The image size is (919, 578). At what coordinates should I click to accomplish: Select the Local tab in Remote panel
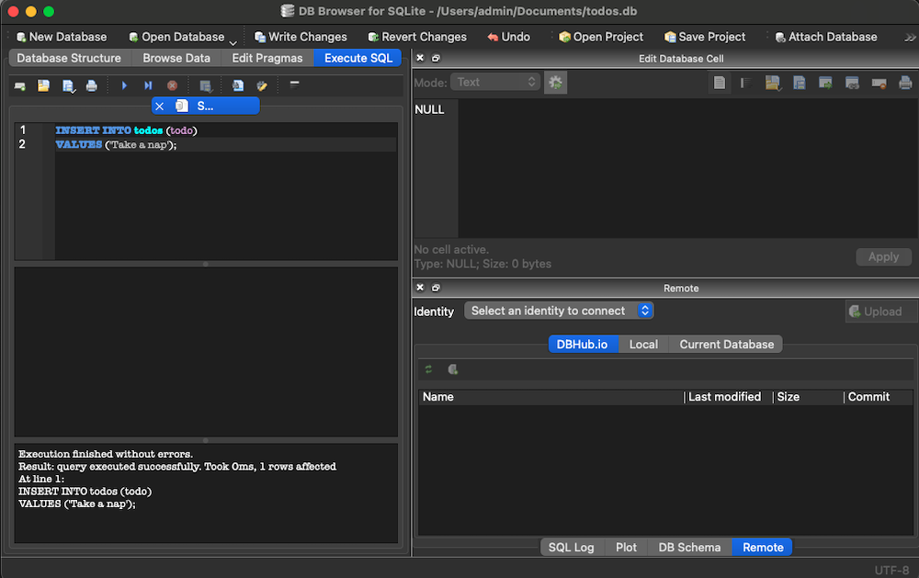coord(643,344)
